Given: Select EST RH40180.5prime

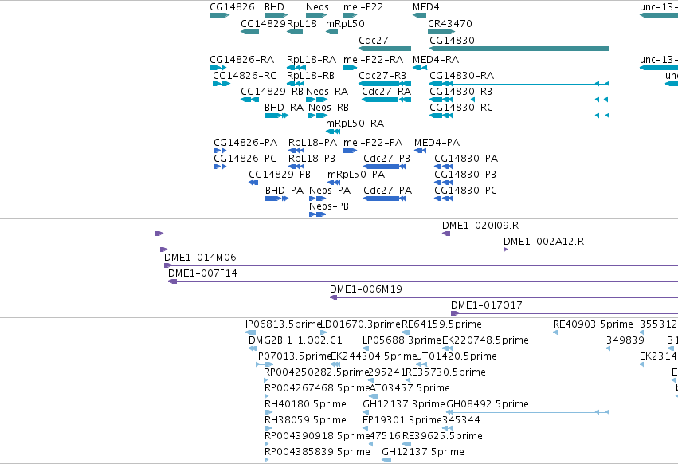Looking at the screenshot, I should (305, 404).
